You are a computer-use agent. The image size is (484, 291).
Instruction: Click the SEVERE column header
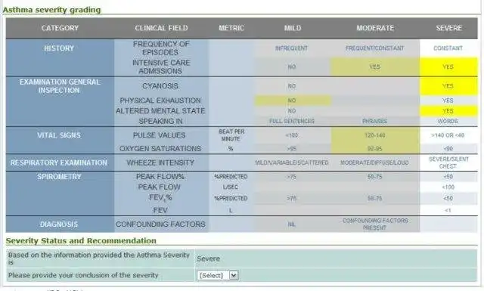(448, 28)
